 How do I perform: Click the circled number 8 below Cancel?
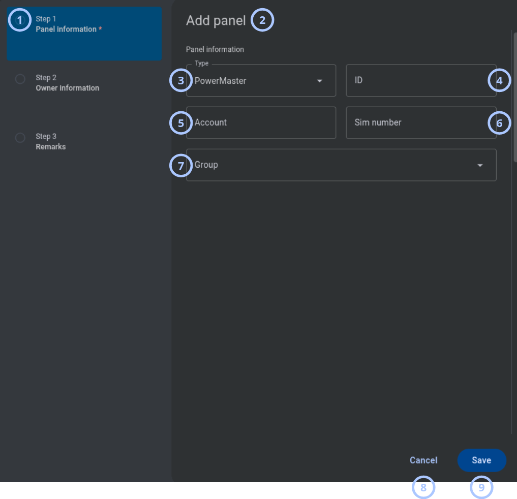(x=423, y=487)
